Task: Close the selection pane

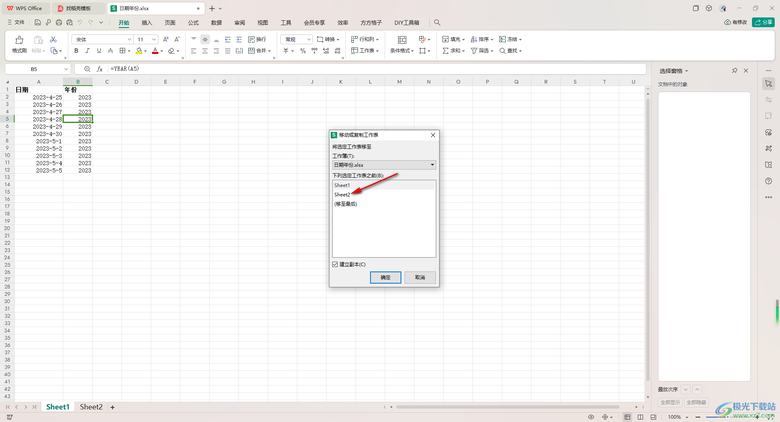Action: [746, 71]
